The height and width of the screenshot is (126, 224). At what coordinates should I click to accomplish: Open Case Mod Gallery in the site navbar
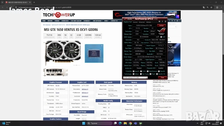(76, 21)
